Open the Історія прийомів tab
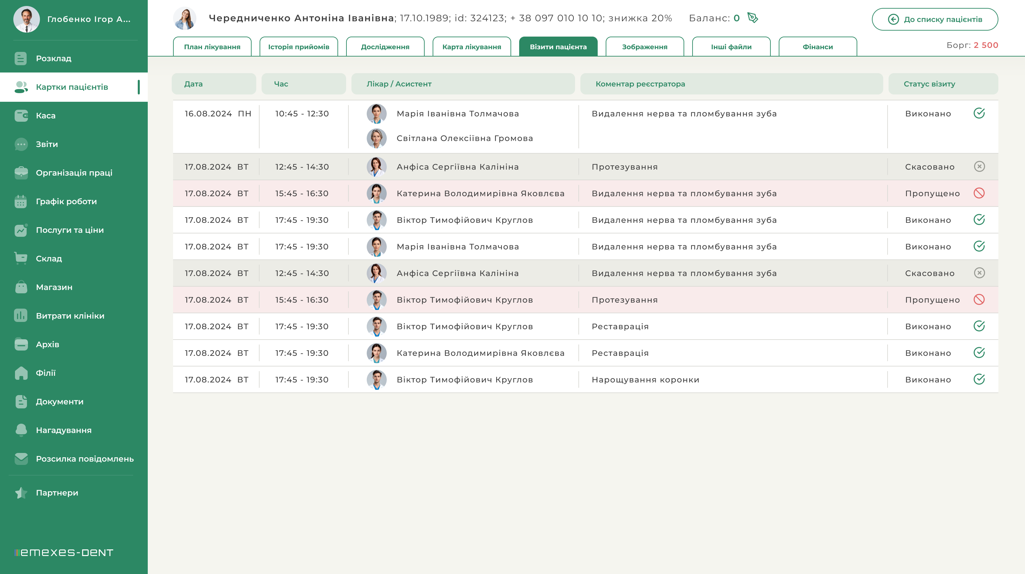1025x574 pixels. coord(299,47)
